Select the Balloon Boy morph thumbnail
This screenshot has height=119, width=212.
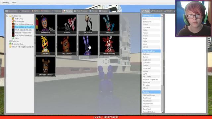point(46,24)
